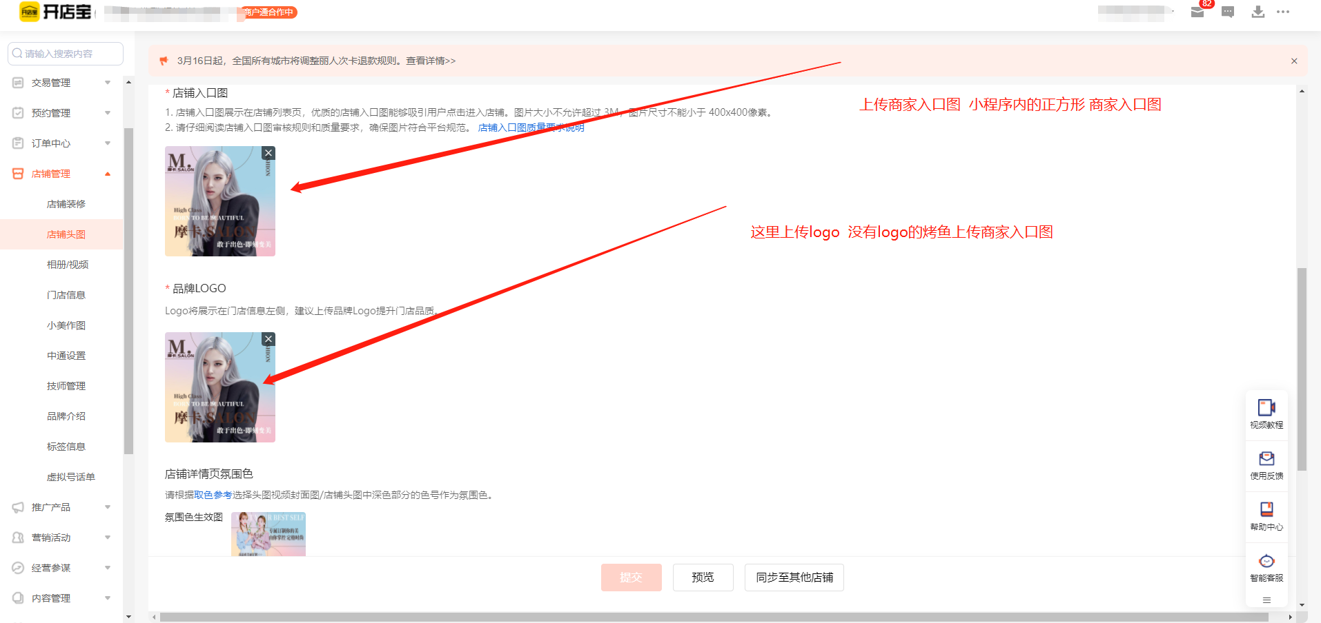Click the sidebar scroll-up arrow
The width and height of the screenshot is (1321, 623).
[128, 82]
